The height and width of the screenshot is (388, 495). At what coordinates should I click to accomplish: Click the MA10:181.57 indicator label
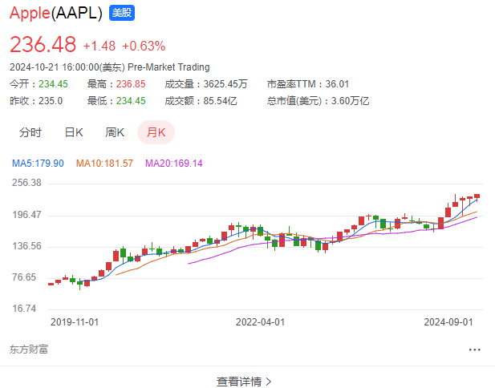coord(104,164)
